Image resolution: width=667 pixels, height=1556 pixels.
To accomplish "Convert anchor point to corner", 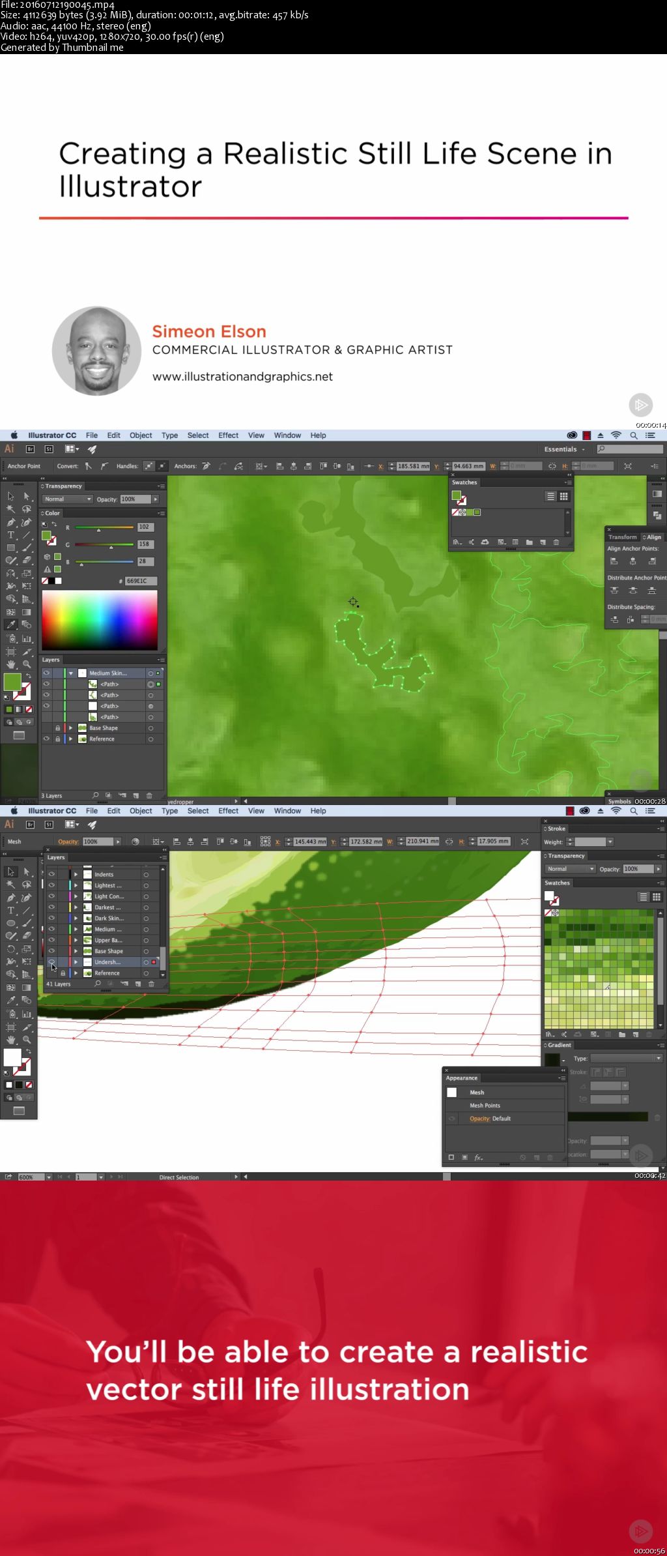I will 88,466.
